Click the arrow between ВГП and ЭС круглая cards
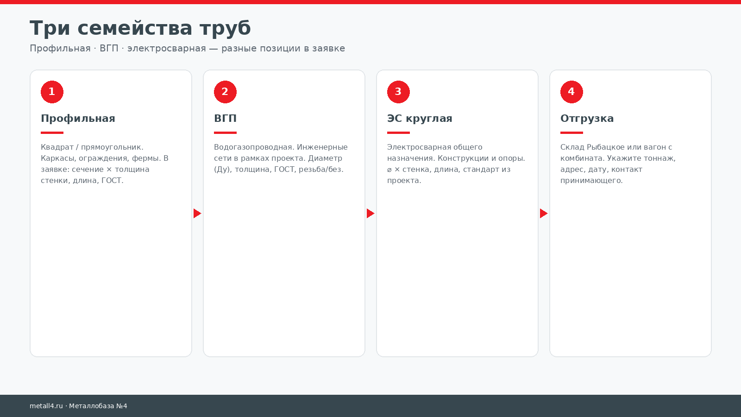The height and width of the screenshot is (417, 741). point(370,213)
